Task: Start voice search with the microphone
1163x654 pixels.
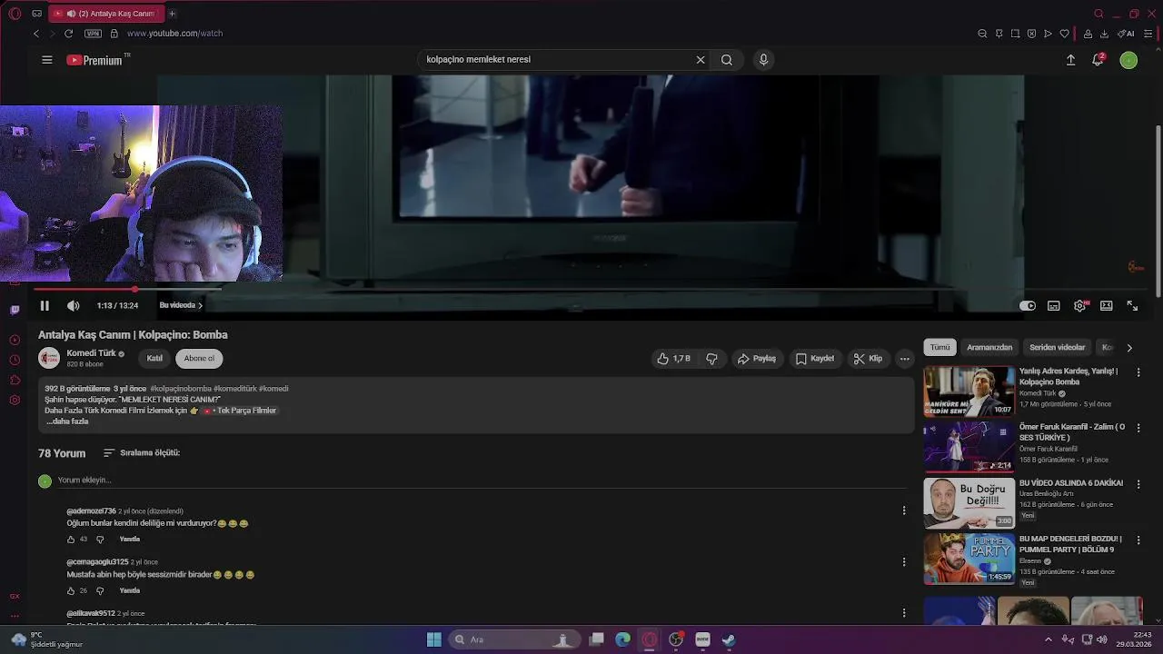Action: [763, 60]
